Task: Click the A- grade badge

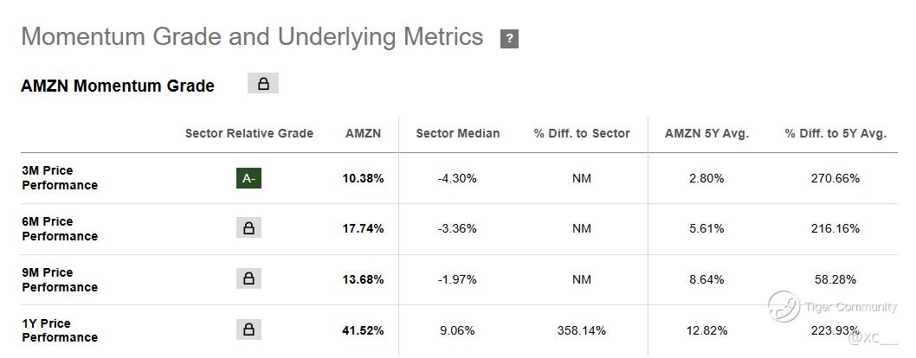Action: coord(248,178)
